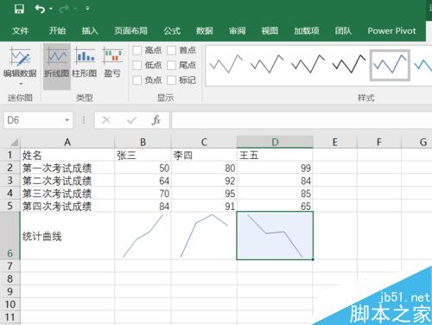This screenshot has height=325, width=432.
Task: Switch to the 开始 ribbon tab
Action: click(57, 30)
